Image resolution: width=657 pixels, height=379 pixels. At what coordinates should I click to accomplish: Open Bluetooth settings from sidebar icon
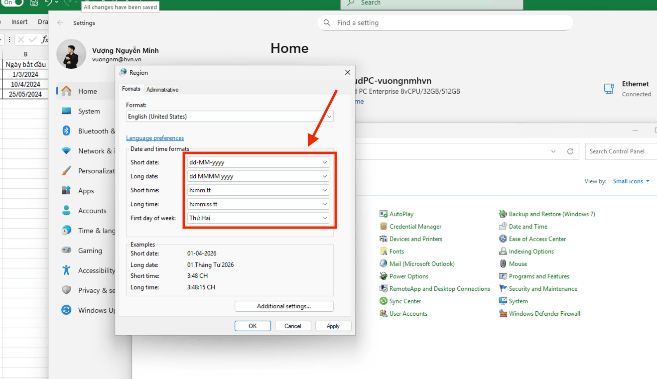pyautogui.click(x=66, y=131)
